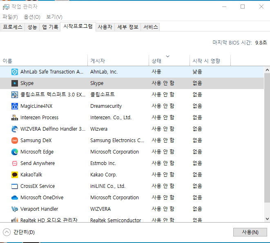Screen dimensions: 270x243
Task: Click scrollbar up arrow in startup list
Action: click(267, 70)
